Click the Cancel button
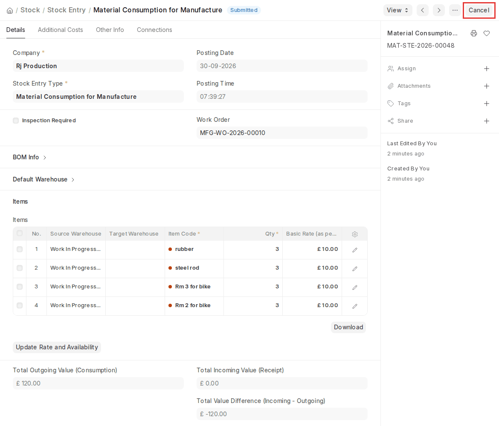Screen dimensions: 499x426 tap(479, 10)
